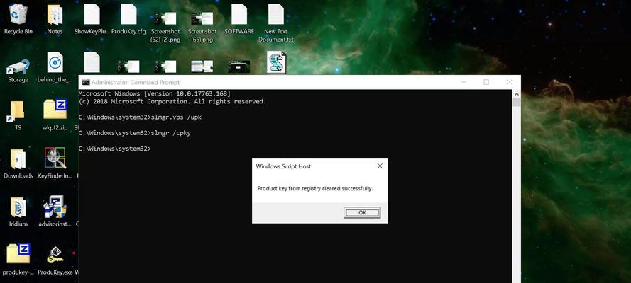Screen dimensions: 631x283
Task: Click the Command Prompt vertical scrollbar thumb
Action: (516, 102)
